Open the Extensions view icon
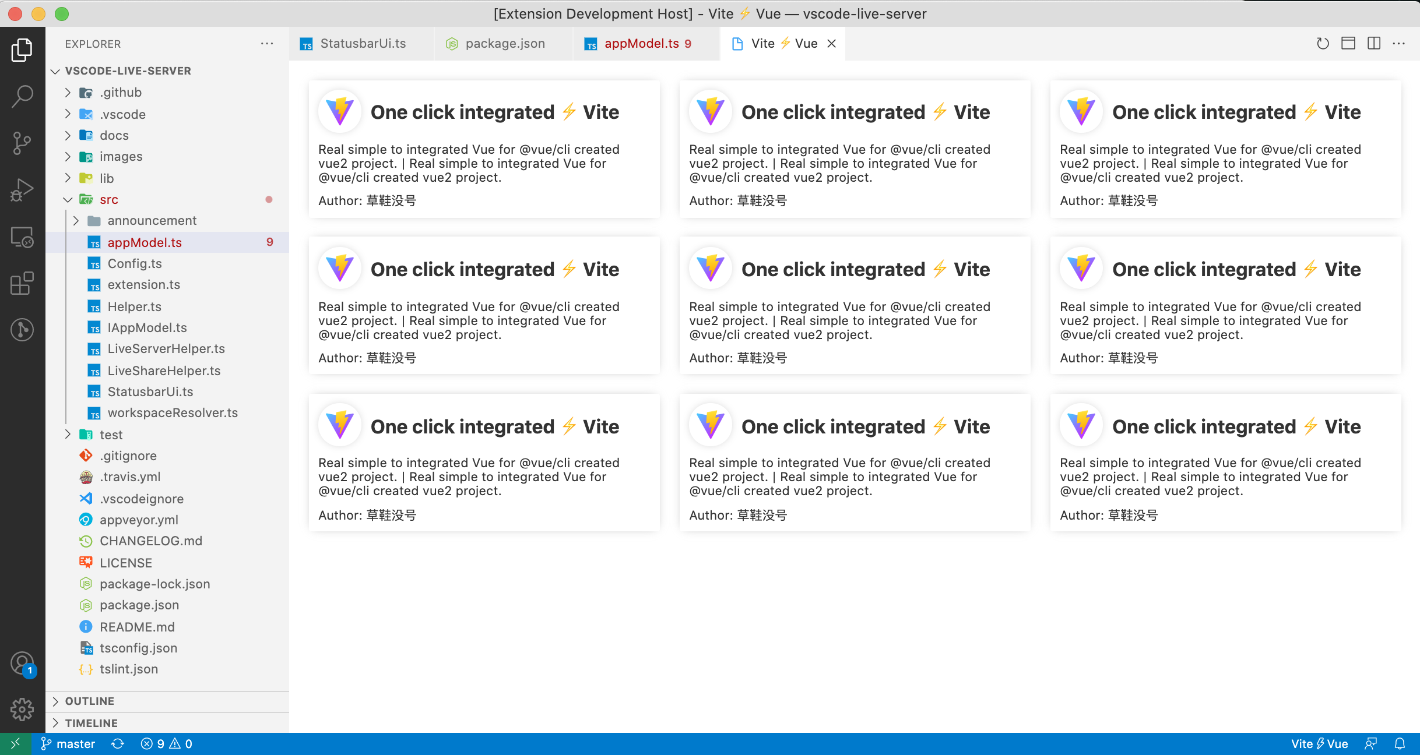 pos(22,284)
